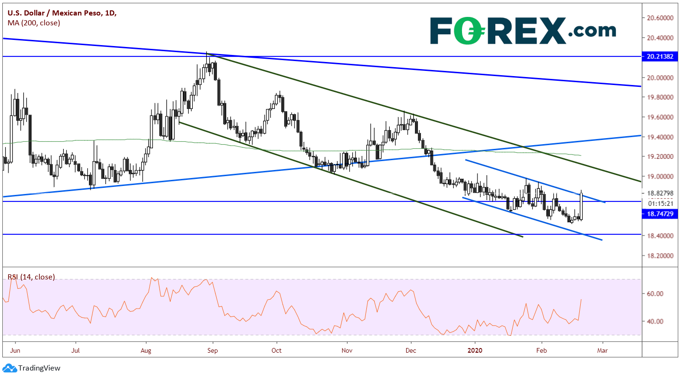Click the Sep label on time axis

[x=213, y=350]
